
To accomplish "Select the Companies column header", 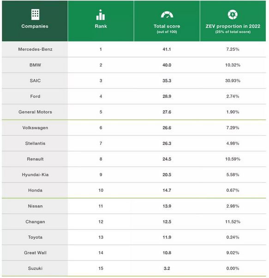I will [35, 26].
